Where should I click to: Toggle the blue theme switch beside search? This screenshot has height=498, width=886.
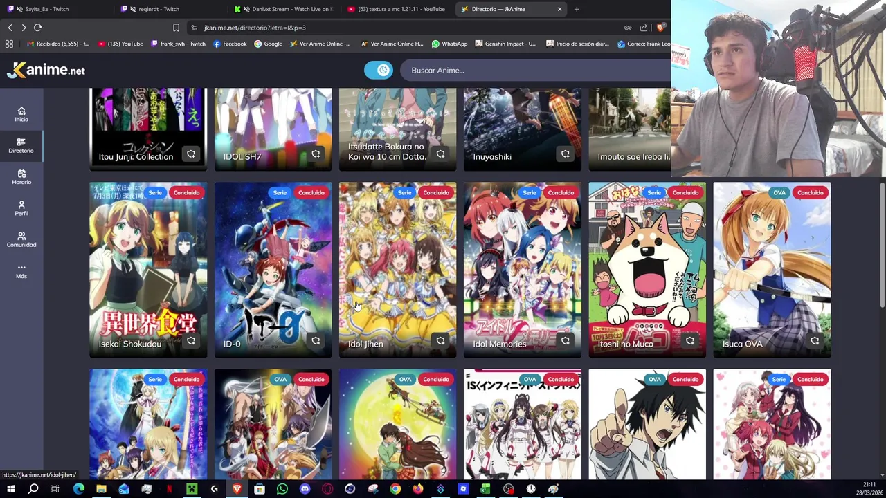point(379,70)
